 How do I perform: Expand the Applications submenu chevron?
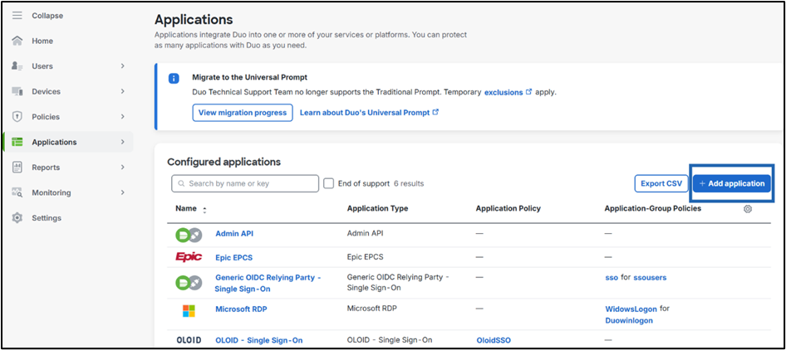pyautogui.click(x=122, y=142)
